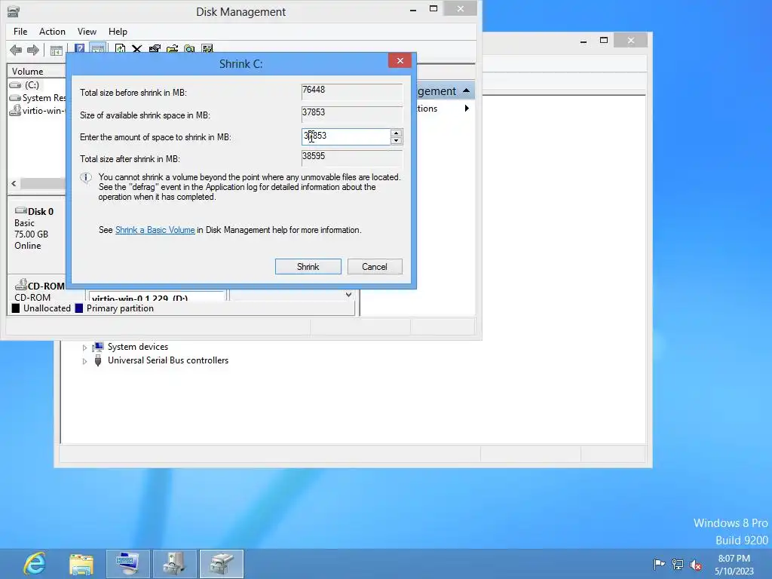
Task: Open the Action menu
Action: (52, 32)
